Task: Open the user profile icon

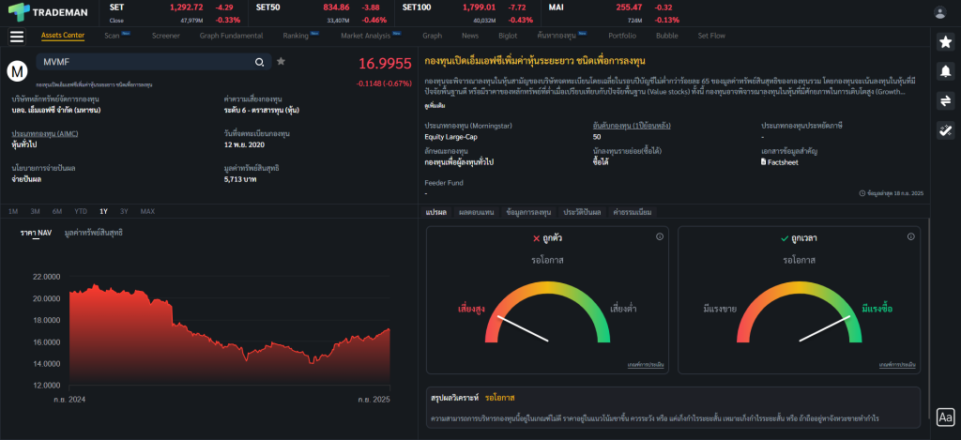Action: (x=940, y=12)
